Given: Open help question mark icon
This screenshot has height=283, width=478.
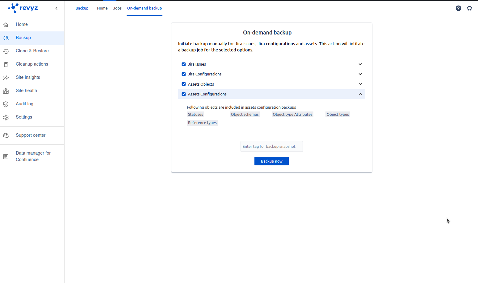Looking at the screenshot, I should (x=458, y=8).
